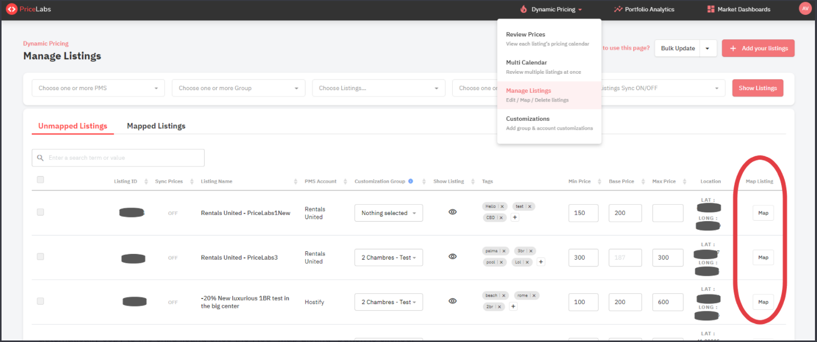This screenshot has width=817, height=342.
Task: Sort the table by Max Price
Action: click(x=684, y=181)
